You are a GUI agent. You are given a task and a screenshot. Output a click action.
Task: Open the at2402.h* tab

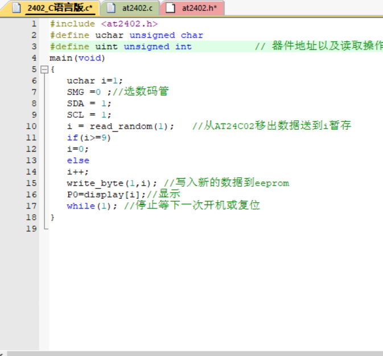[192, 9]
